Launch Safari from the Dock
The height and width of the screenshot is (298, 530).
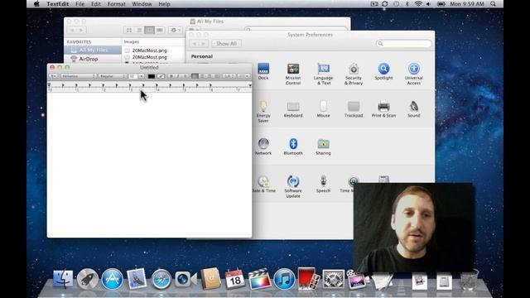point(161,280)
